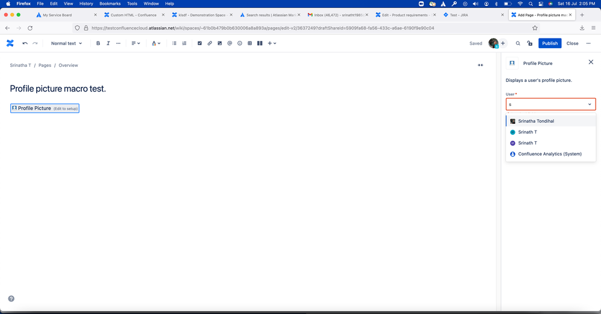Select second Srinath T with purple avatar
The image size is (601, 314).
551,143
